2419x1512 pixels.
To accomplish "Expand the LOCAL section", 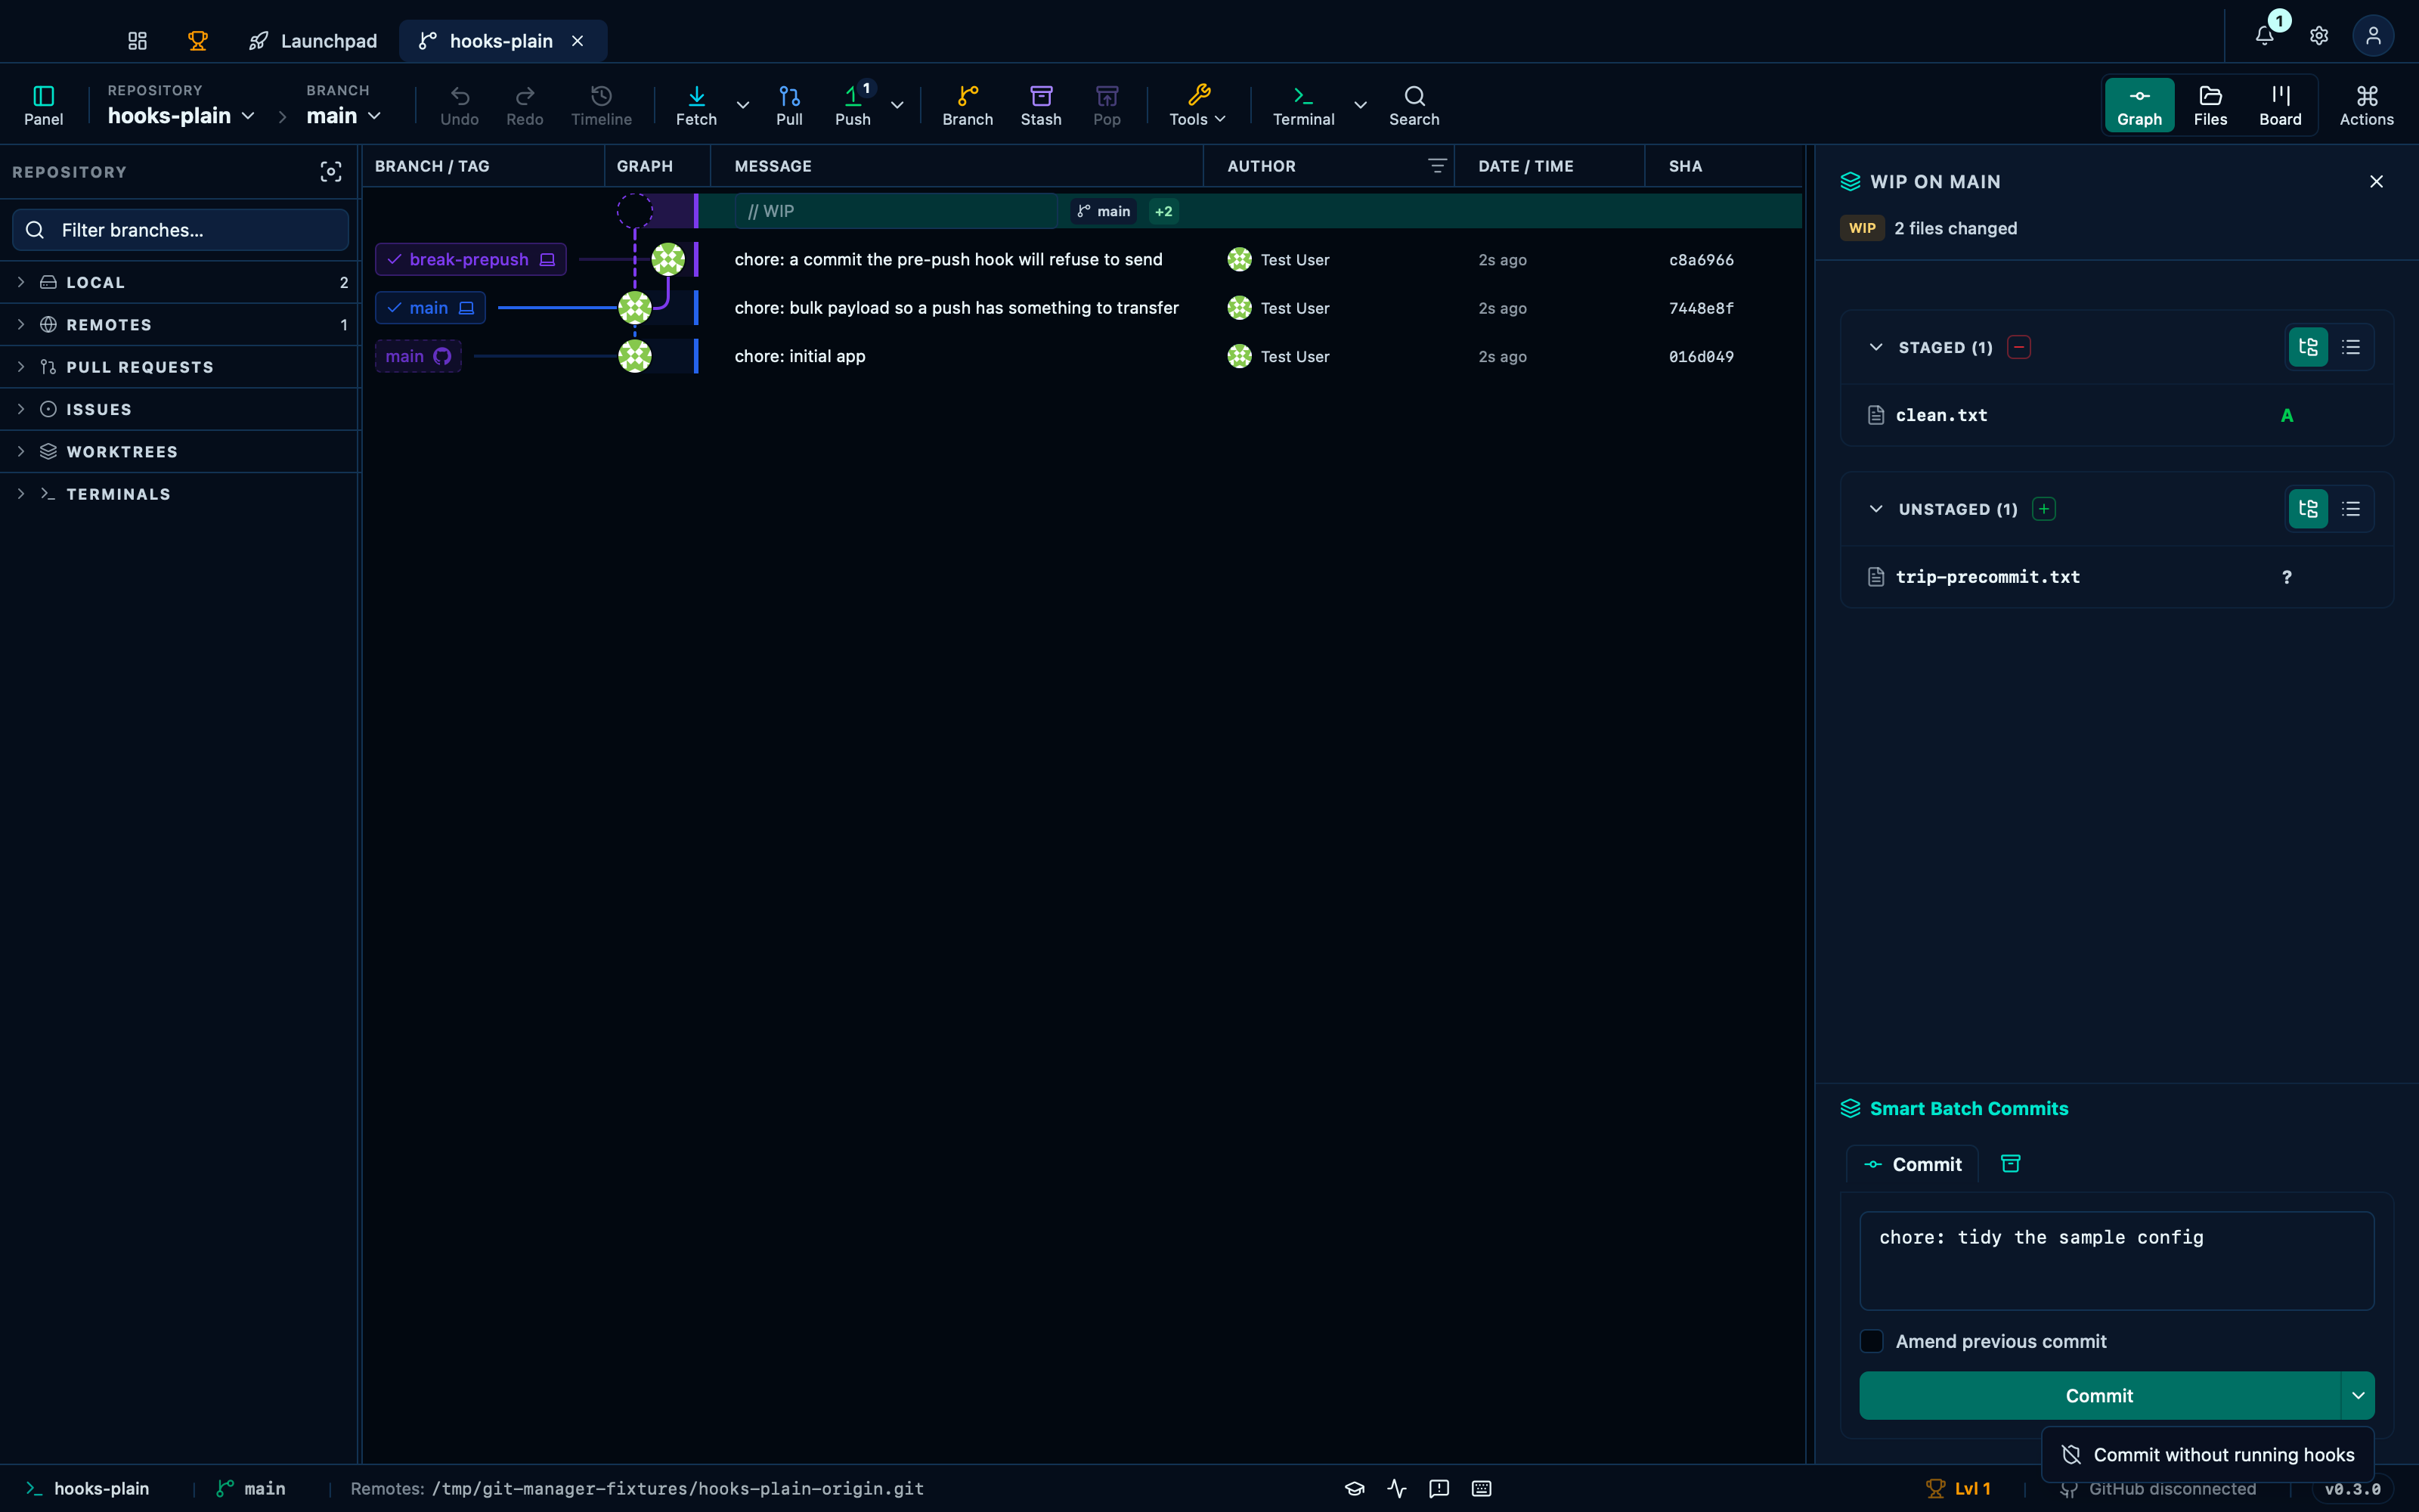I will (x=181, y=283).
